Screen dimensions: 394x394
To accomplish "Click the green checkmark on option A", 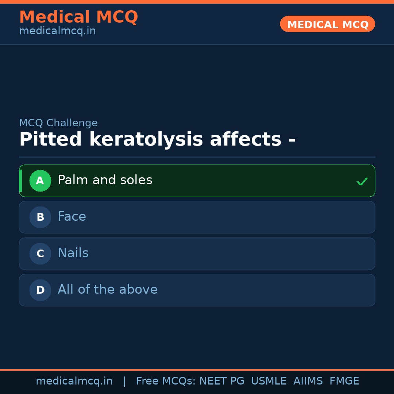I will [x=362, y=181].
